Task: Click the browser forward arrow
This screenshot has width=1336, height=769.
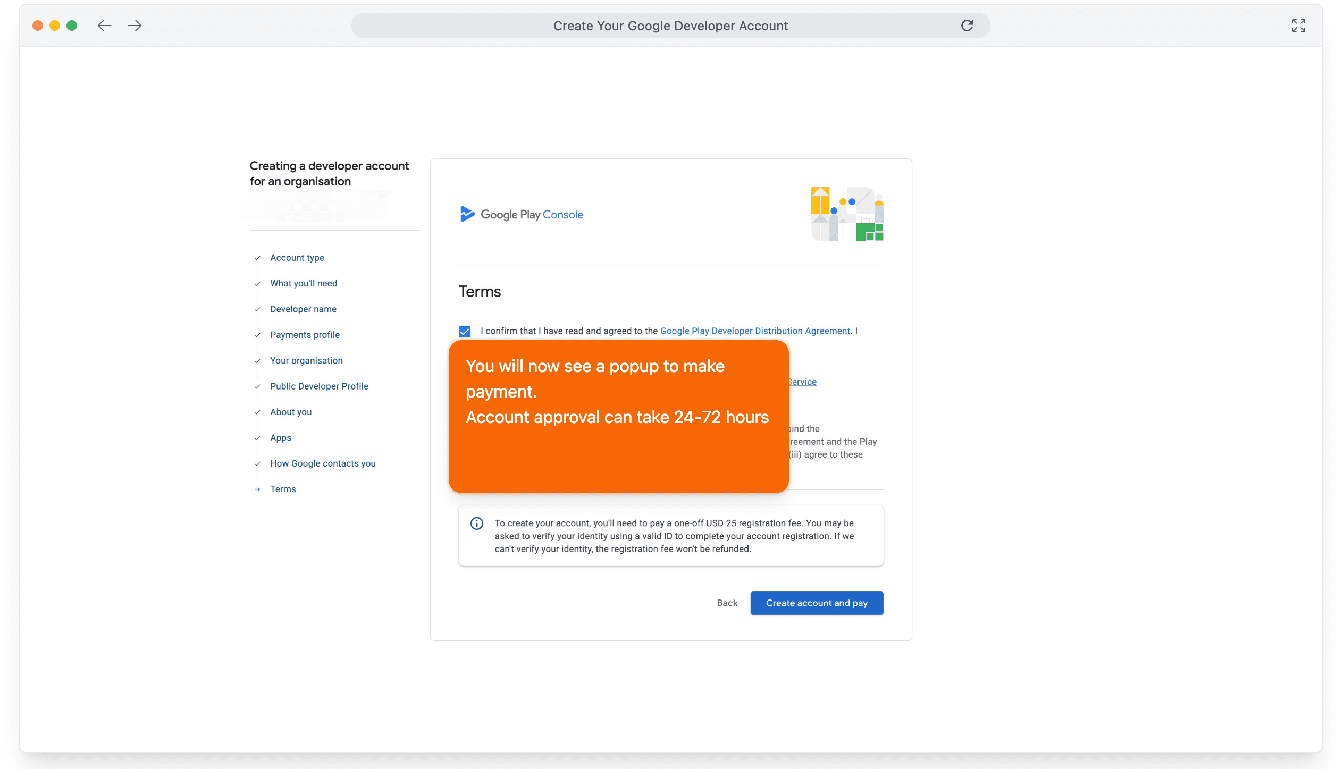Action: point(135,26)
